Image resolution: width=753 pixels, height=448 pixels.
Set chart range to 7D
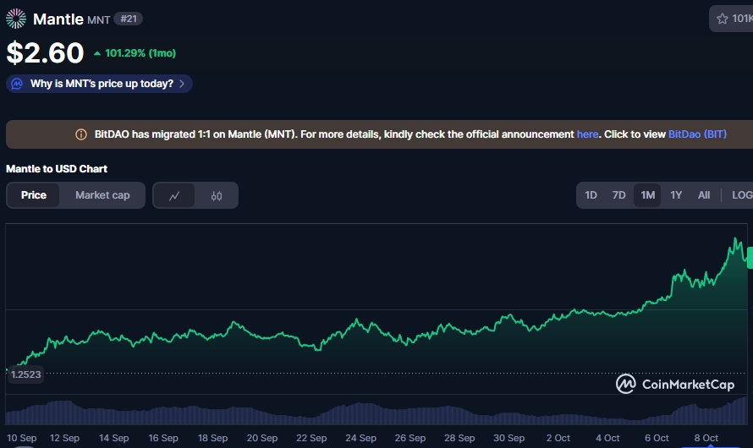[618, 195]
